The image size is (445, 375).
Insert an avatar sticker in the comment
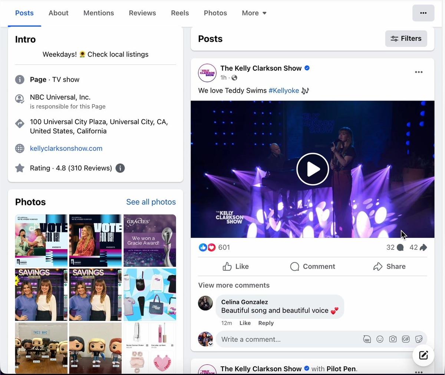(x=367, y=339)
